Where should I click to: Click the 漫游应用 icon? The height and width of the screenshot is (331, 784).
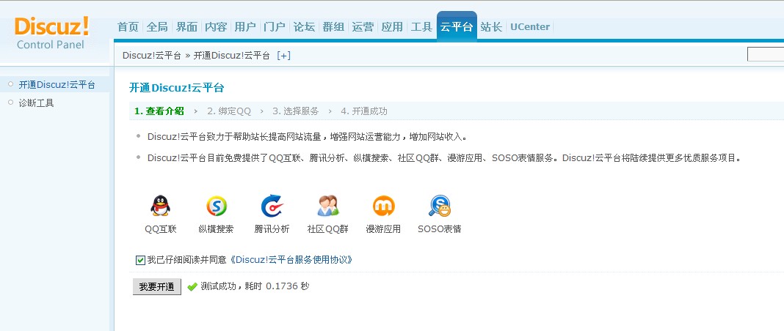[x=383, y=205]
